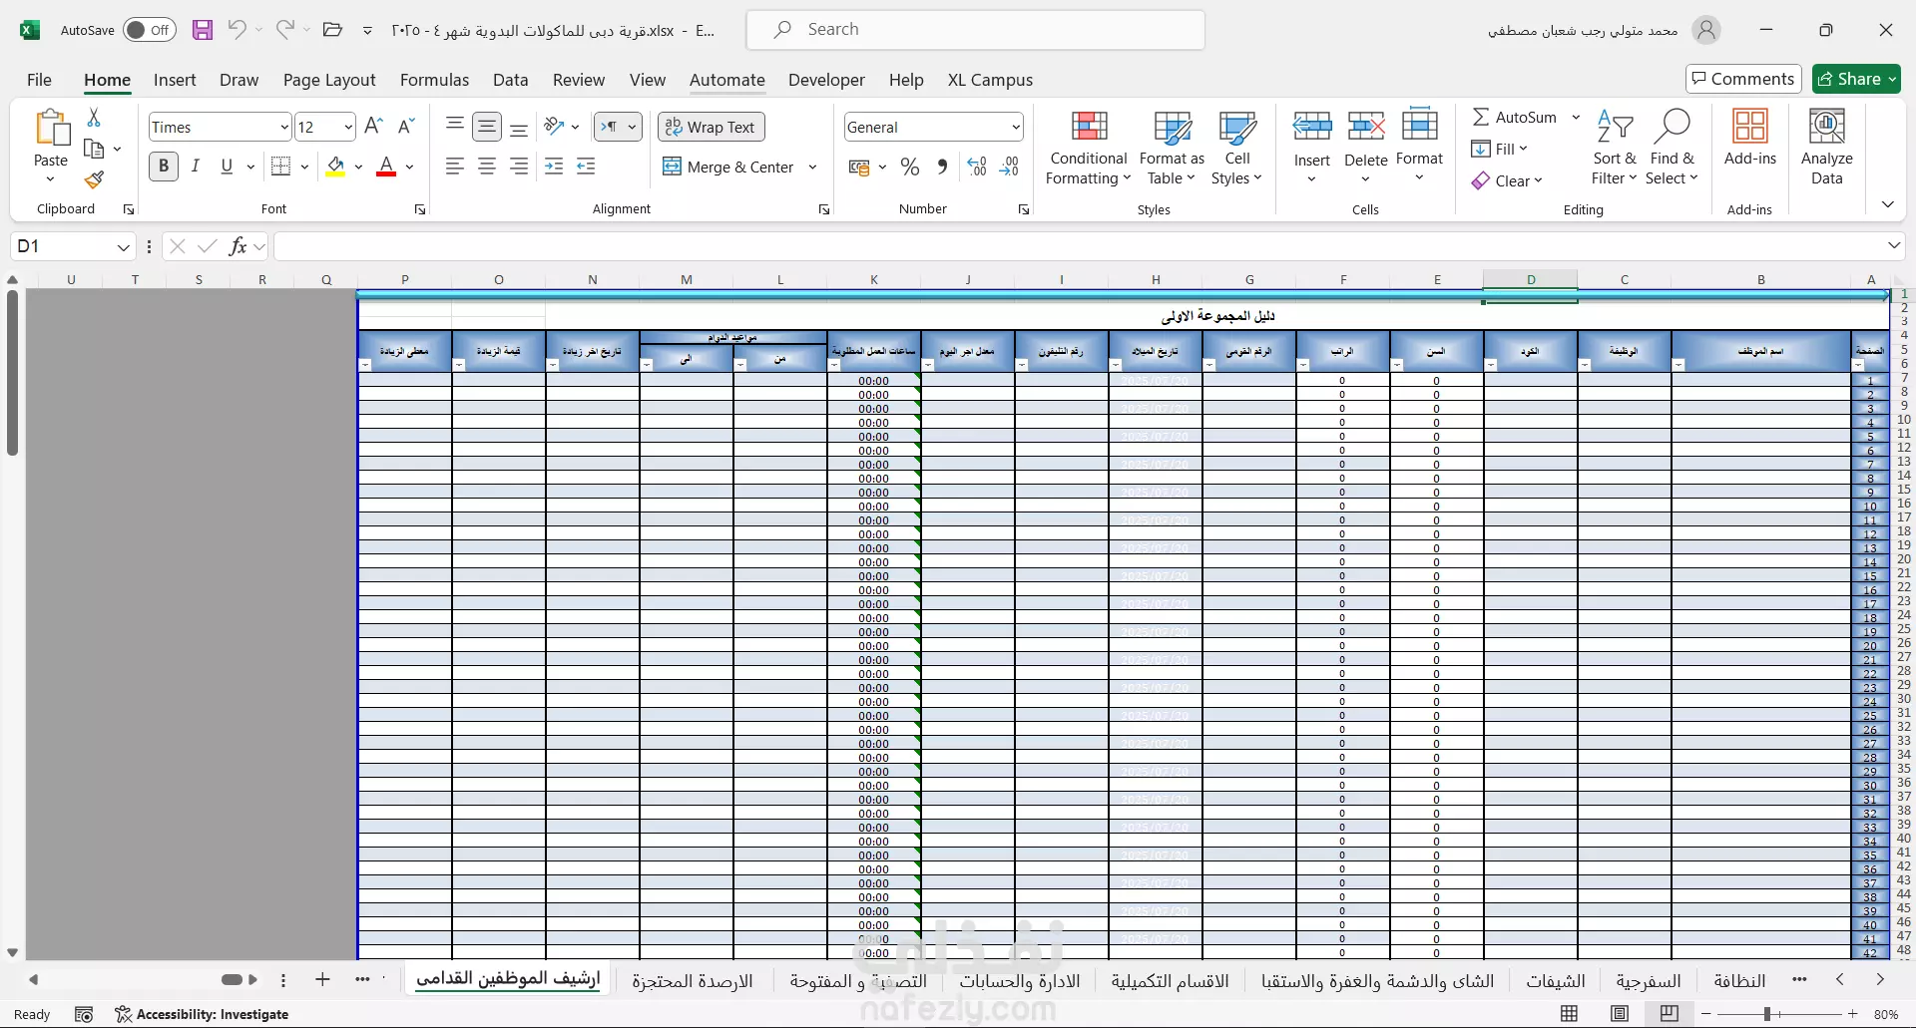1916x1028 pixels.
Task: Click the New sheet plus button
Action: [322, 979]
